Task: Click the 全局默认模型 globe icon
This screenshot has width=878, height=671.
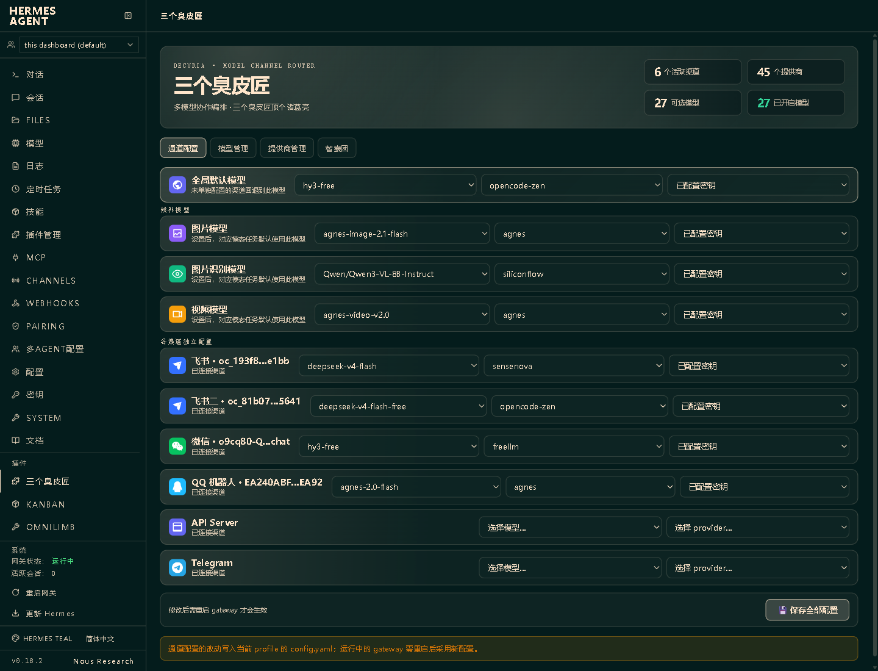Action: coord(177,185)
